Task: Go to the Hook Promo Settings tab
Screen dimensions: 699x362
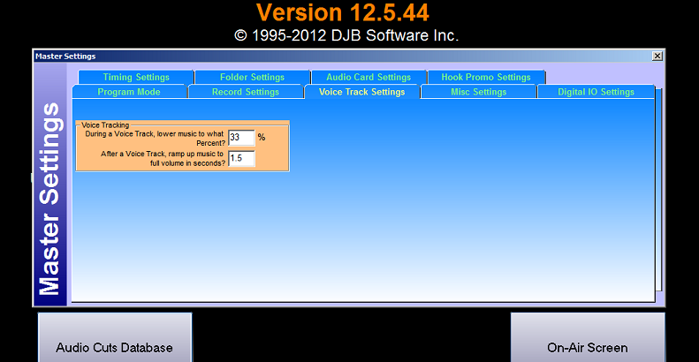Action: (485, 77)
